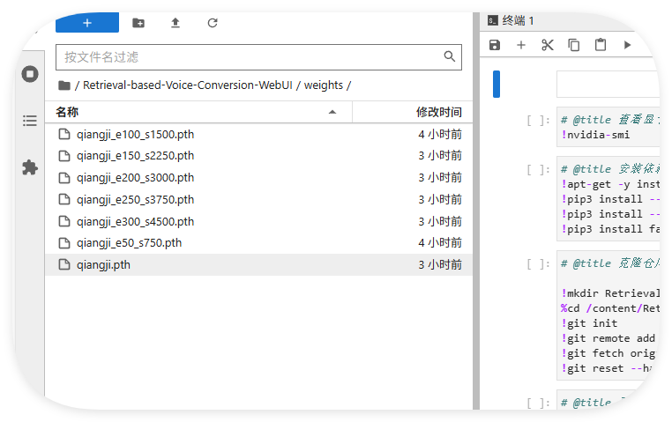The image size is (672, 422).
Task: Save the notebook
Action: [x=495, y=45]
